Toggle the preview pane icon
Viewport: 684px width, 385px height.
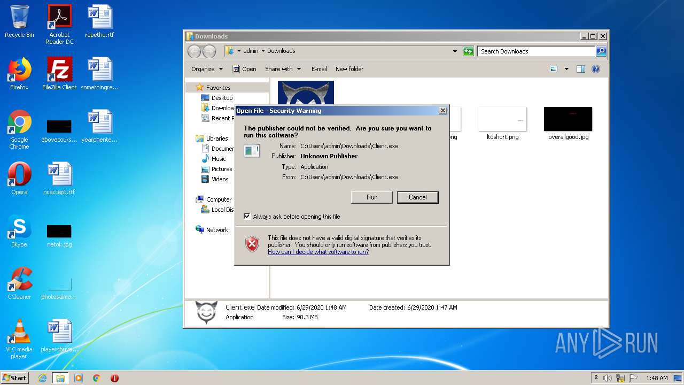pyautogui.click(x=581, y=69)
